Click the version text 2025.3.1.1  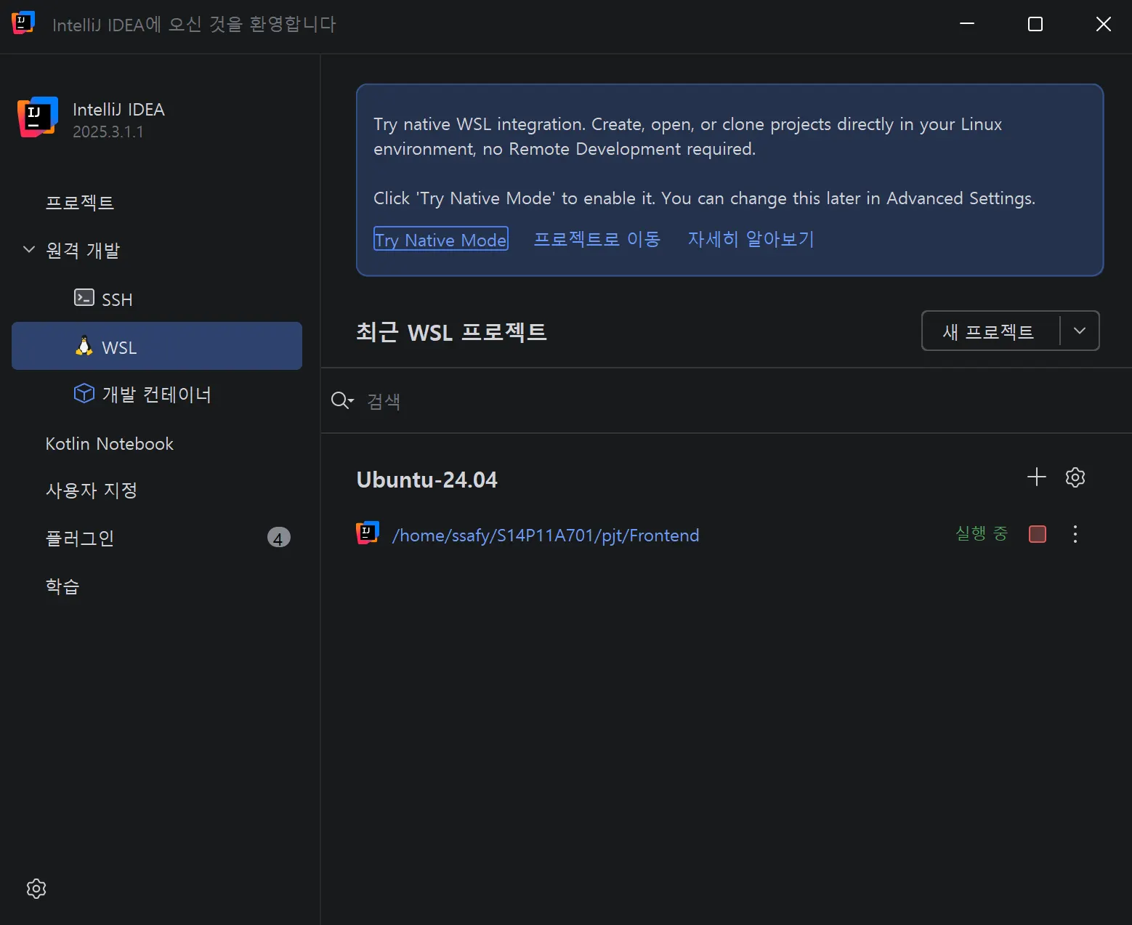pos(108,132)
